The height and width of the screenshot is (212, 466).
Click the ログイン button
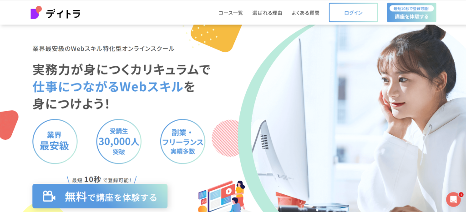click(x=353, y=13)
